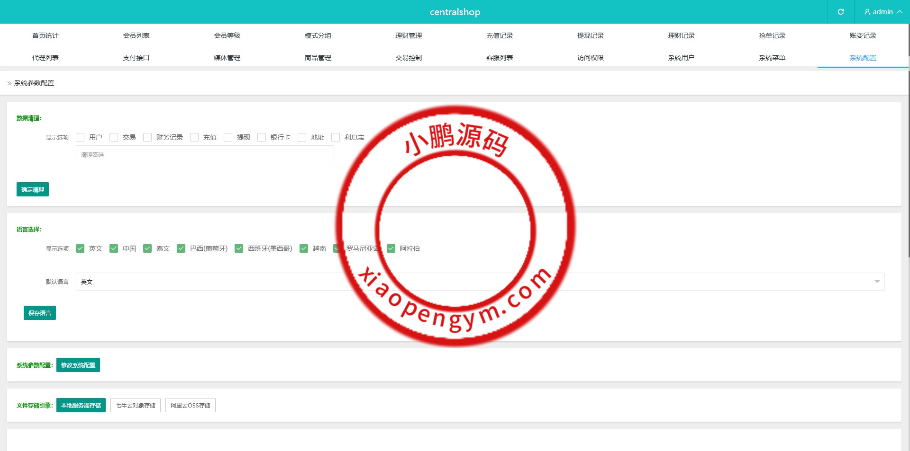Open the 会员列表 menu tab

click(136, 35)
